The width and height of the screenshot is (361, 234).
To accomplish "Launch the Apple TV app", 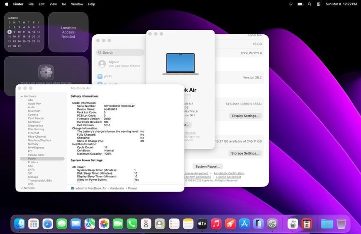I will tap(202, 224).
